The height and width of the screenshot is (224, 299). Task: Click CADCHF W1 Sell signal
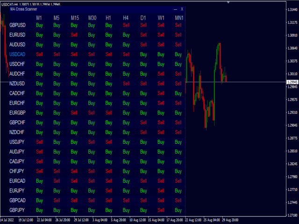coord(161,93)
